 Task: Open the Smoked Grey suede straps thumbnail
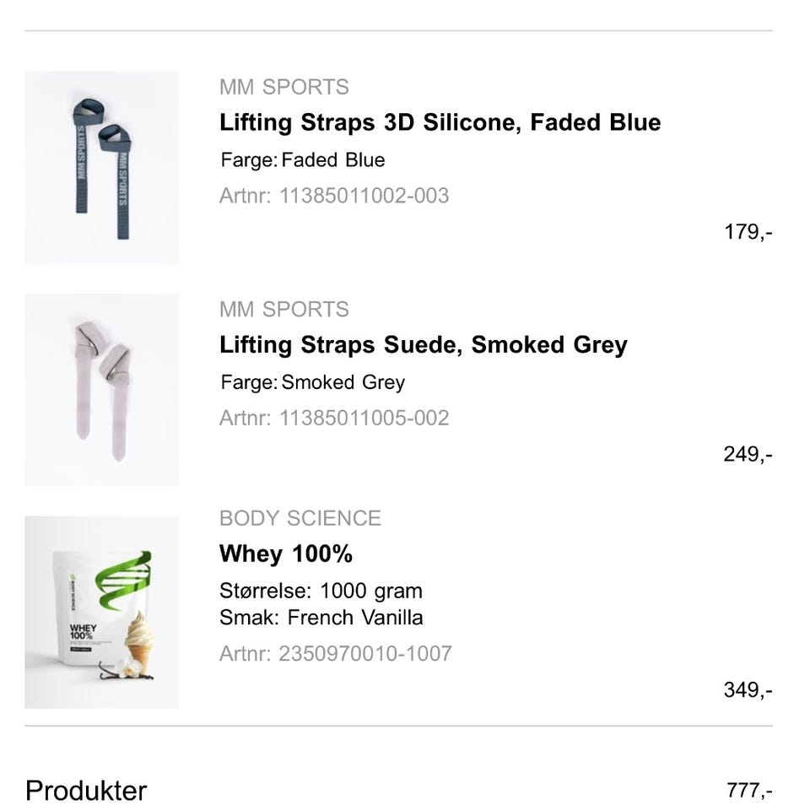pyautogui.click(x=102, y=390)
